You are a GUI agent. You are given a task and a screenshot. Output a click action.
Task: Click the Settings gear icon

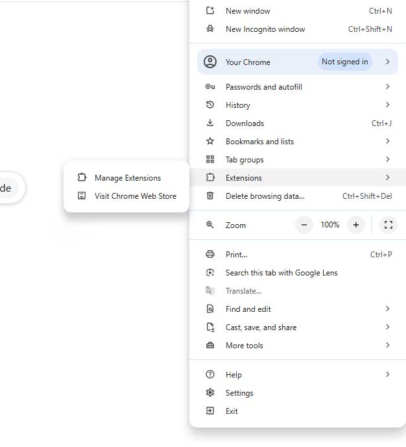210,393
